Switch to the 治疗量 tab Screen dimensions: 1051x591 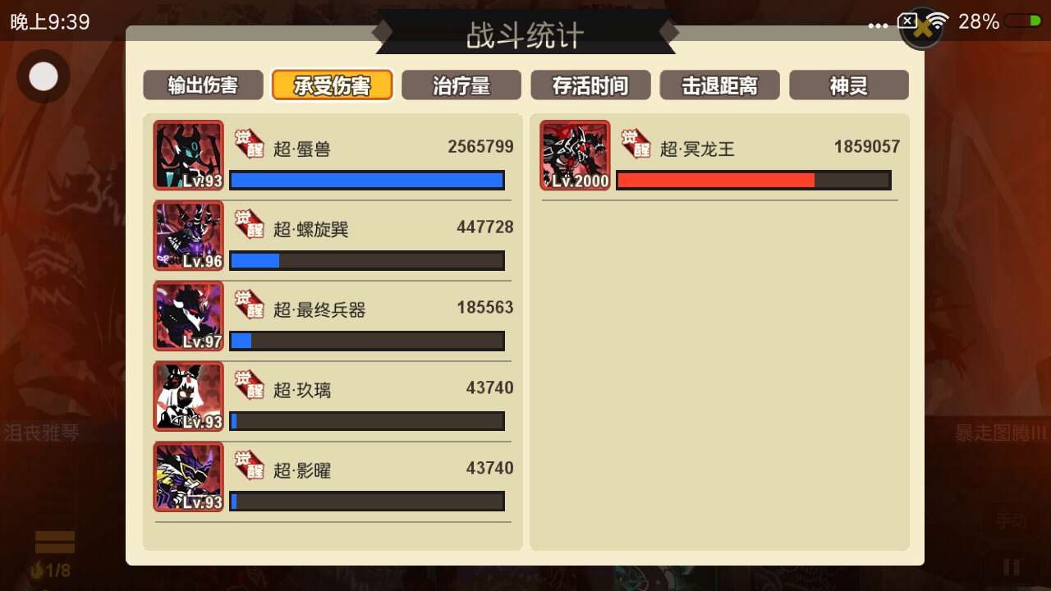461,85
